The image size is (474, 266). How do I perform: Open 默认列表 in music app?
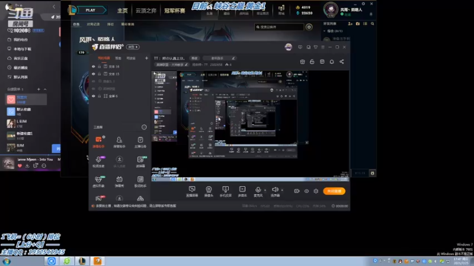pos(18,77)
